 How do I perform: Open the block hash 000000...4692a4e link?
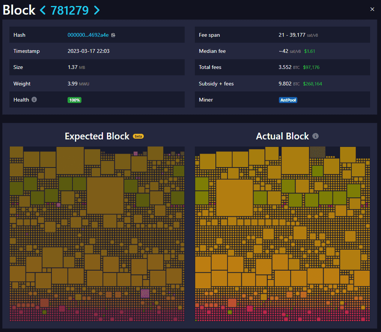pos(88,35)
